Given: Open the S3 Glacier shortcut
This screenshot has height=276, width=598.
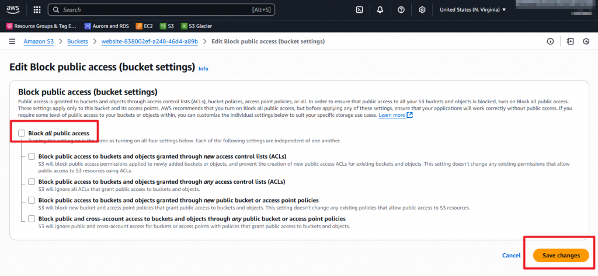Looking at the screenshot, I should (196, 26).
